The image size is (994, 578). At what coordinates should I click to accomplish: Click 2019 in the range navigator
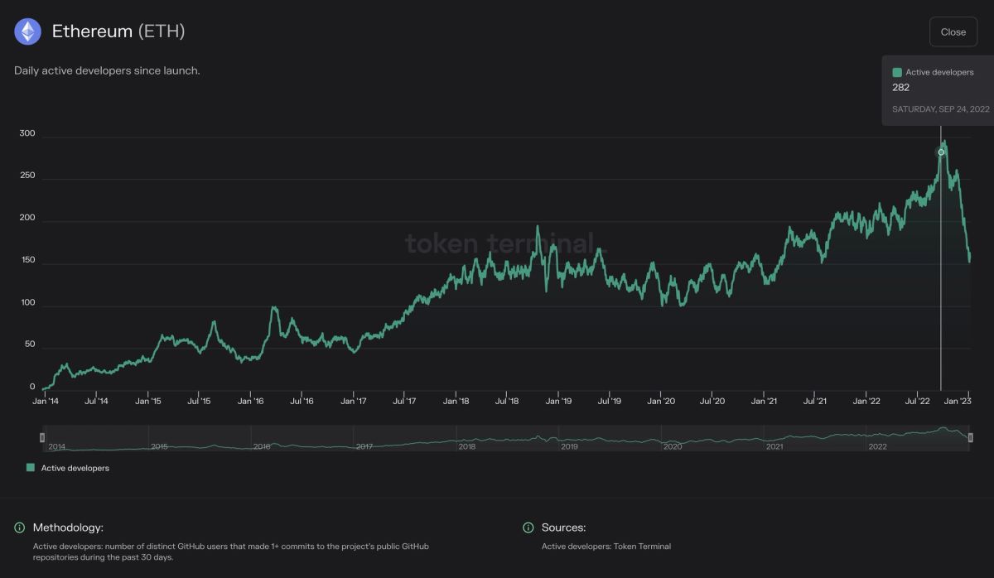tap(570, 447)
